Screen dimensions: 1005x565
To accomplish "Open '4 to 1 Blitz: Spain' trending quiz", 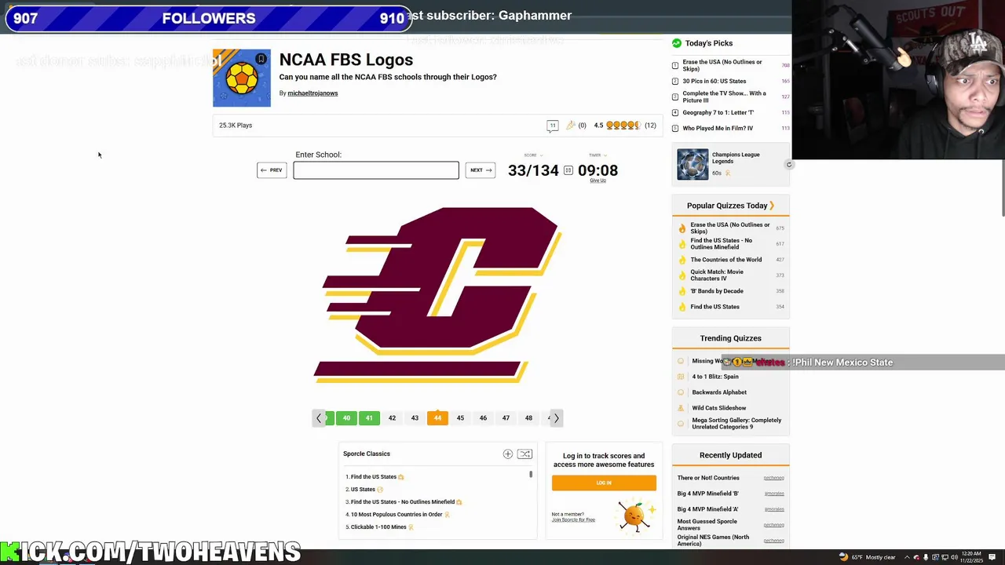I will click(x=715, y=377).
